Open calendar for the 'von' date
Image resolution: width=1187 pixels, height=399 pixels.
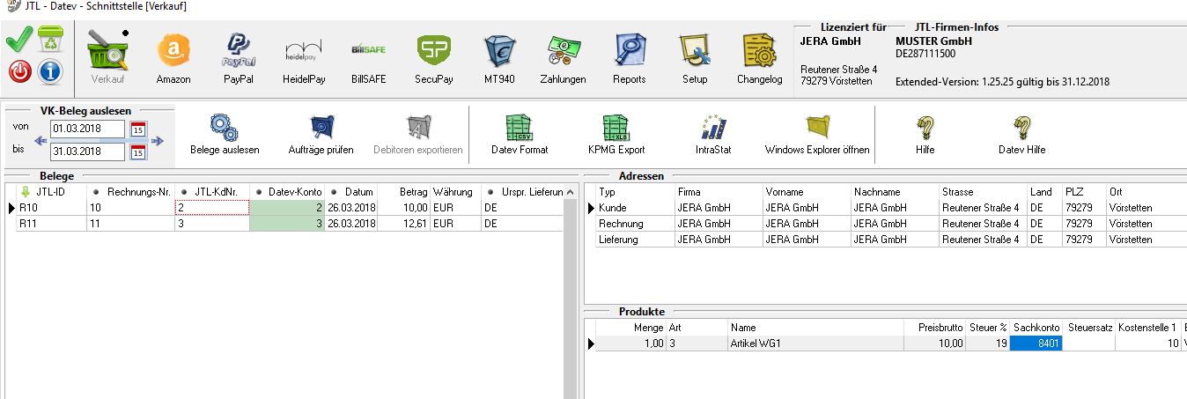138,129
